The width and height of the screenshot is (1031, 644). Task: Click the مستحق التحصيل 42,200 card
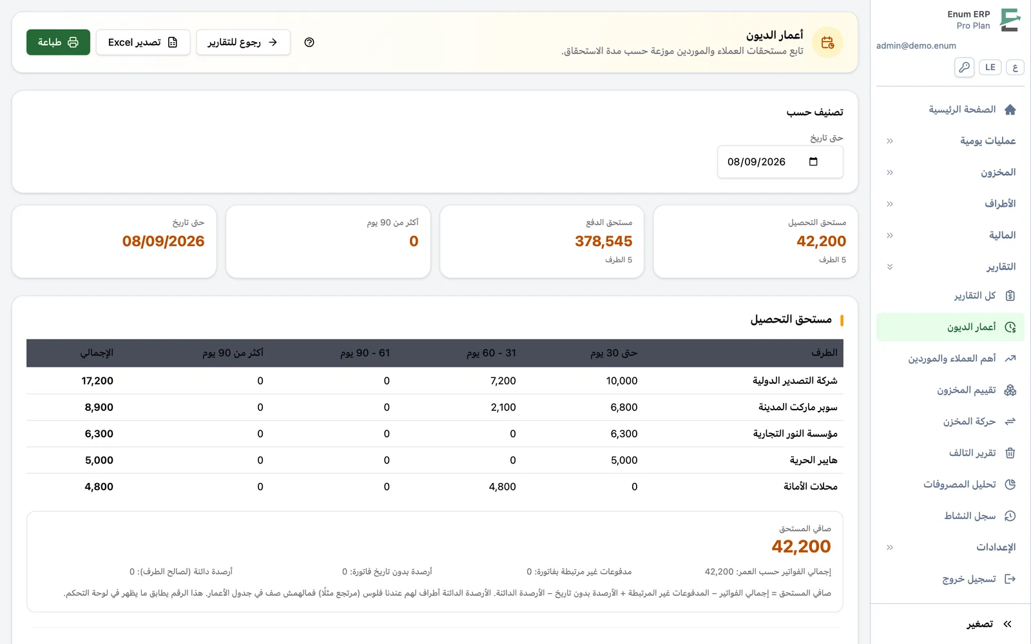(755, 242)
